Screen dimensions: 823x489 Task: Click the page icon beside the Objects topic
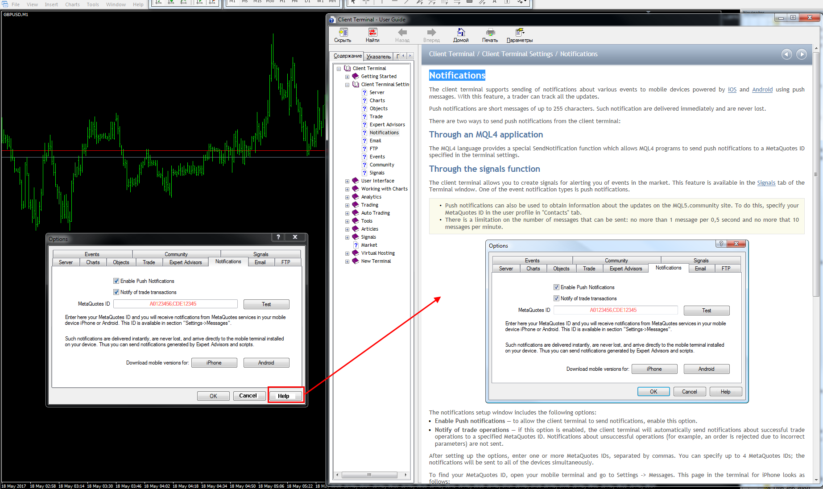(364, 108)
